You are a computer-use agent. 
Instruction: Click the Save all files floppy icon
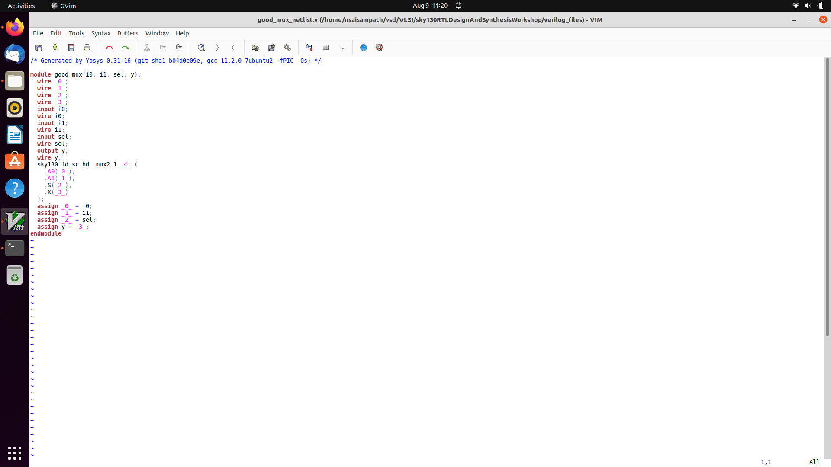pos(71,48)
